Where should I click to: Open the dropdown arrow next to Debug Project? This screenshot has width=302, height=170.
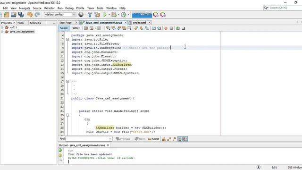(118, 15)
